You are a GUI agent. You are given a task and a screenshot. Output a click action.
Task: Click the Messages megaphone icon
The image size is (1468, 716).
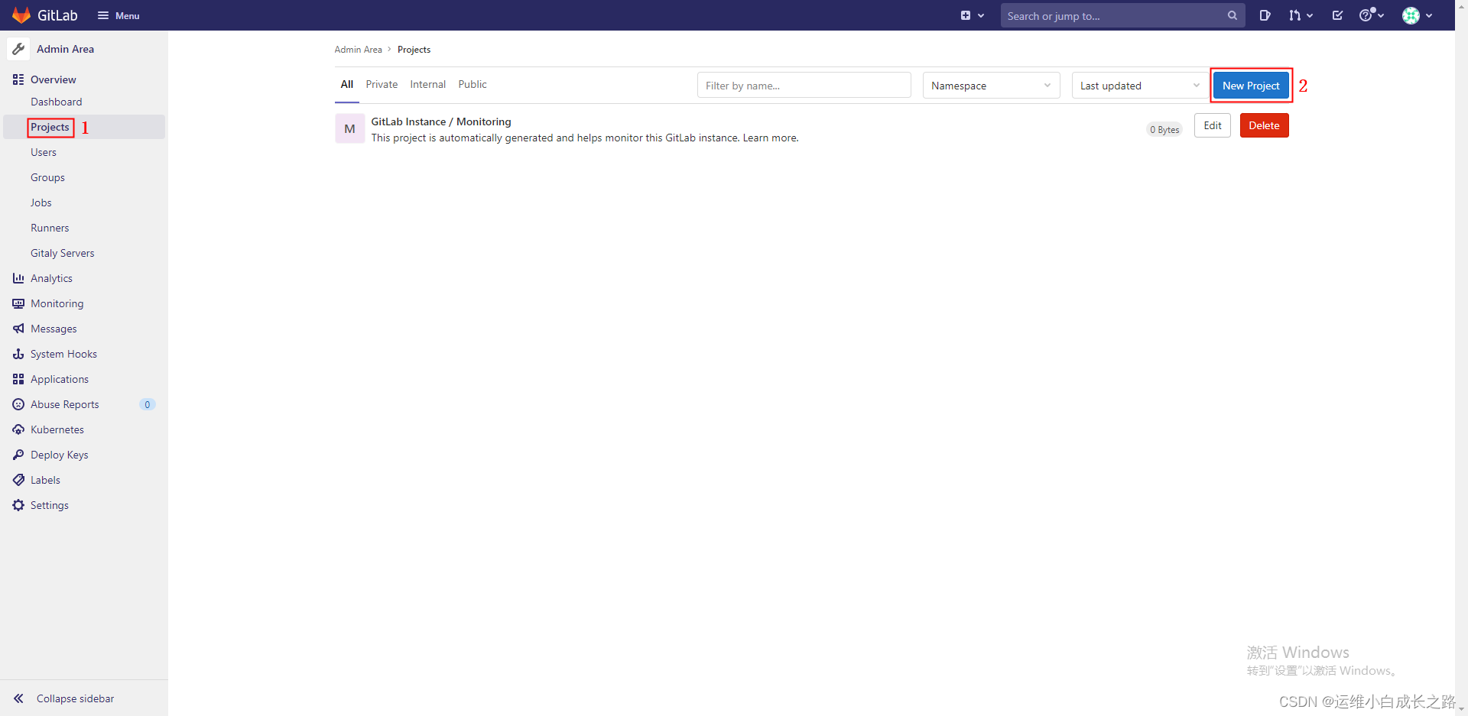[18, 329]
